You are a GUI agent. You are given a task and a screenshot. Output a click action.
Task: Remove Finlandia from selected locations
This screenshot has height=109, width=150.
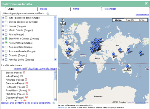(x=26, y=79)
